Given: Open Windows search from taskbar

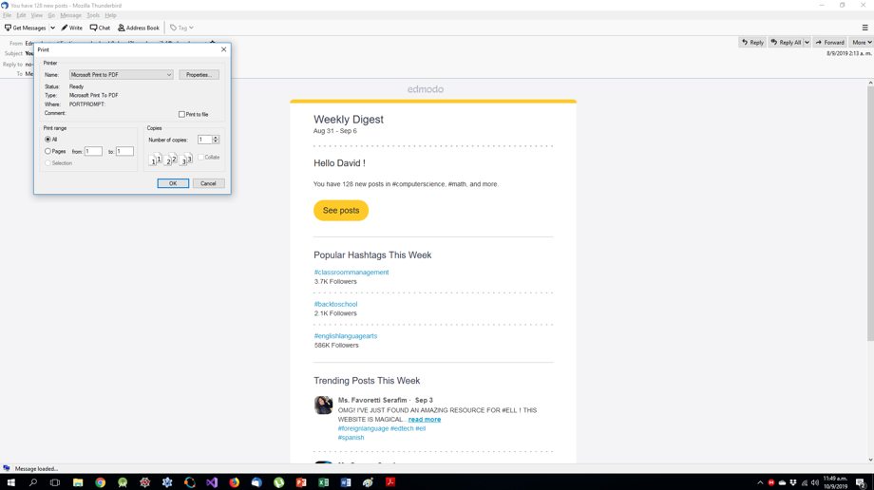Looking at the screenshot, I should (x=33, y=482).
